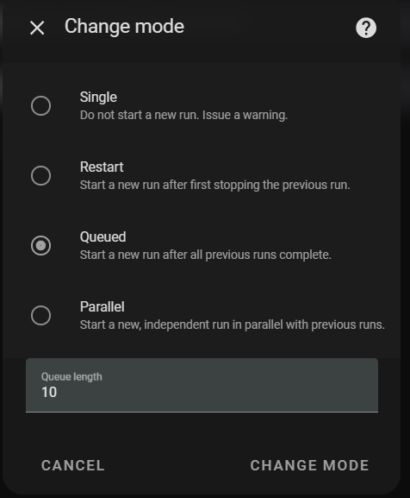Select the Parallel mode radio button
Image resolution: width=410 pixels, height=498 pixels.
coord(40,315)
